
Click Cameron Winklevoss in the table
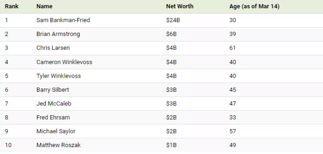pos(64,62)
